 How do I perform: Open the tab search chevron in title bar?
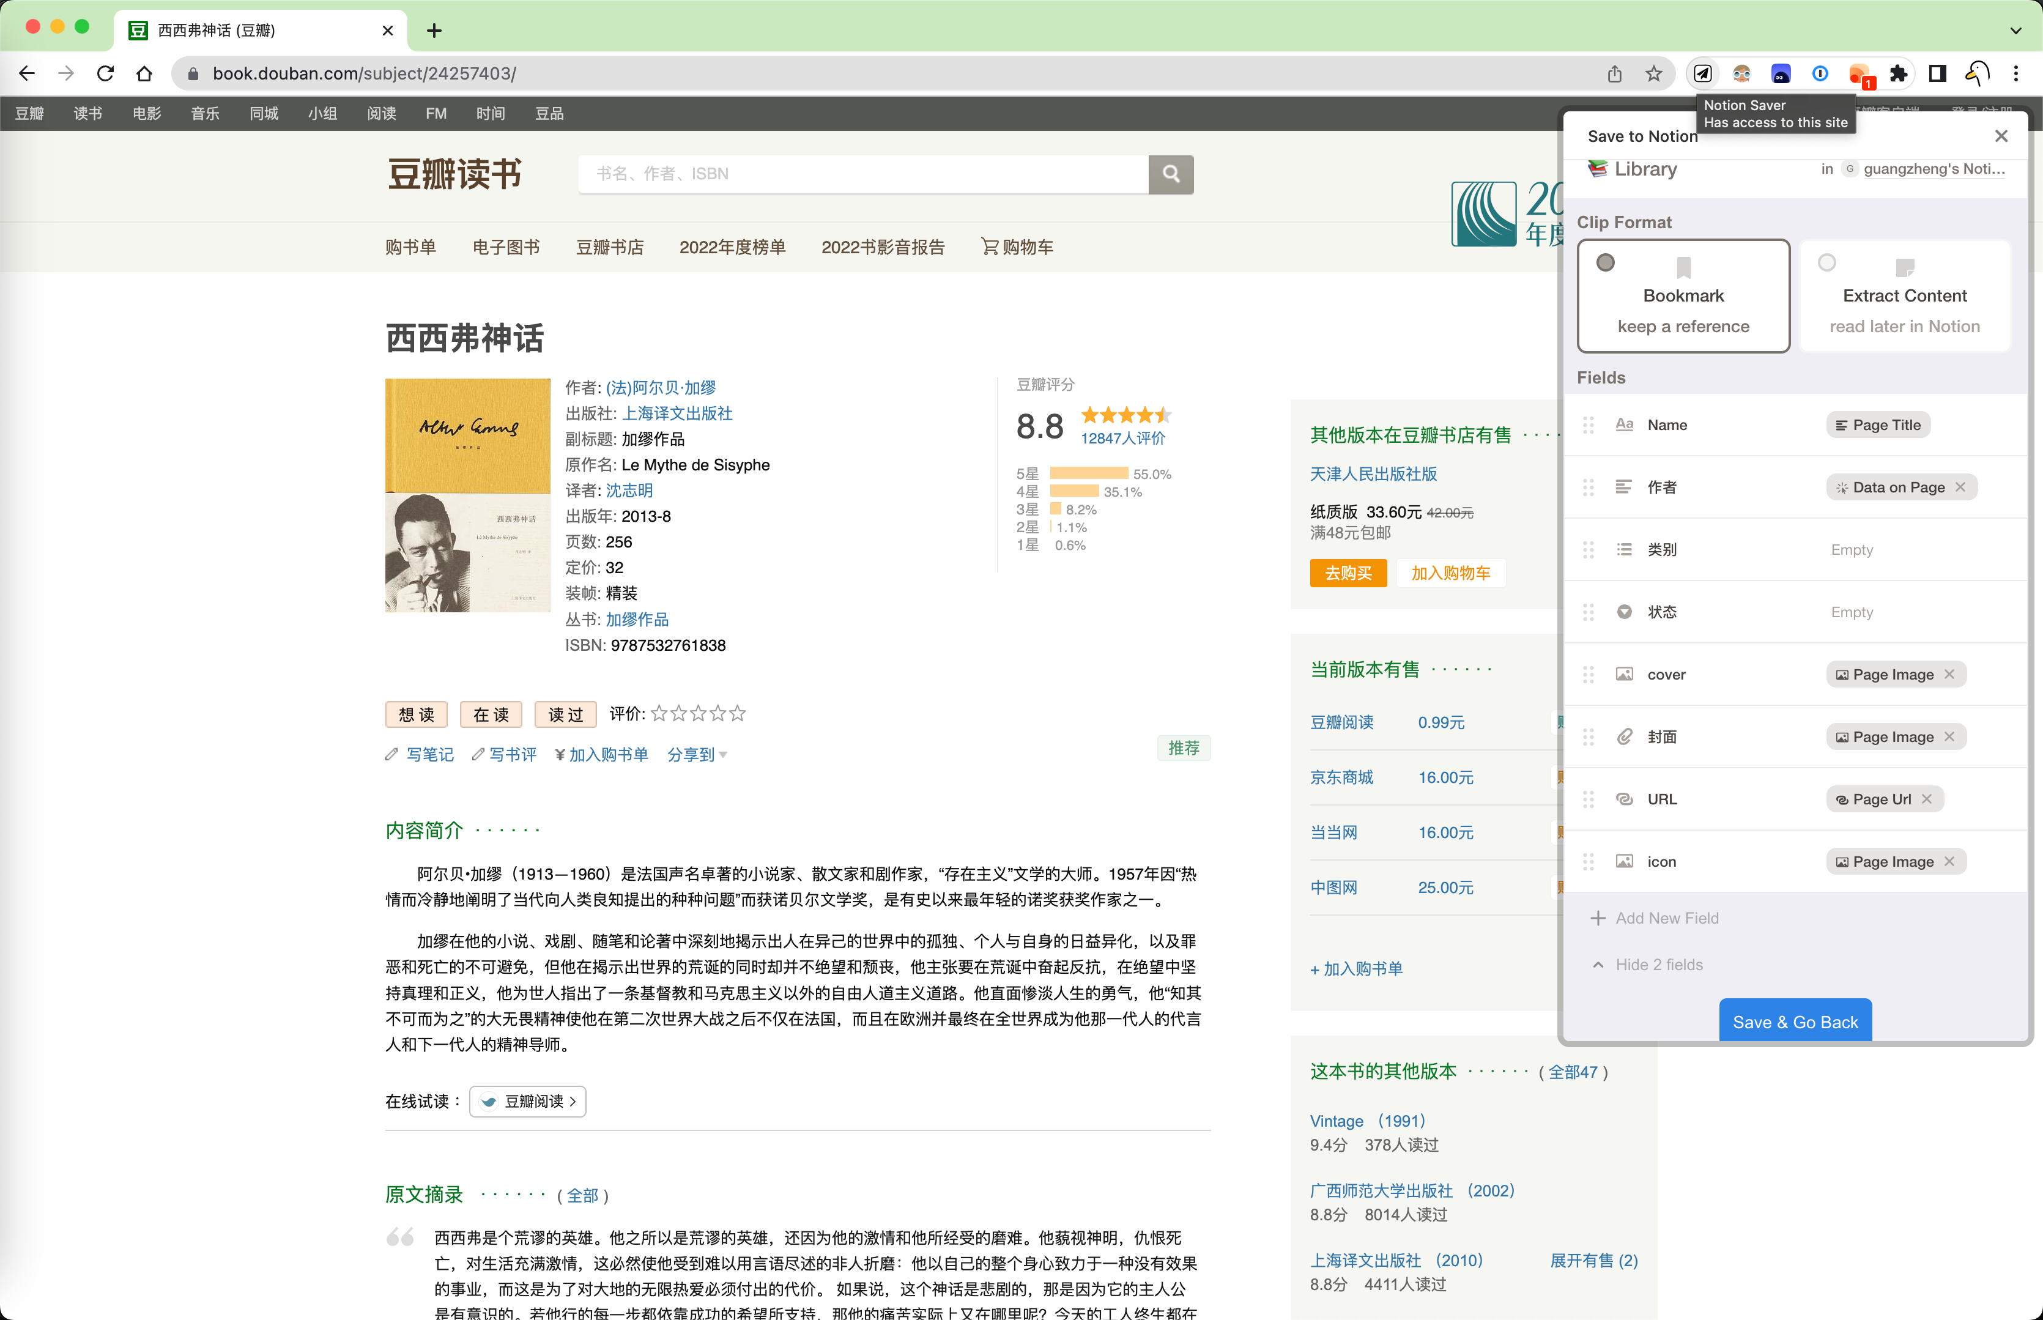click(2015, 31)
